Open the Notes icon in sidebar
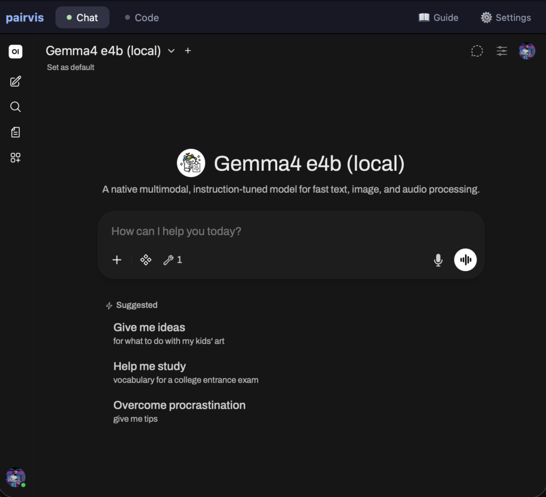The width and height of the screenshot is (546, 497). [x=15, y=132]
